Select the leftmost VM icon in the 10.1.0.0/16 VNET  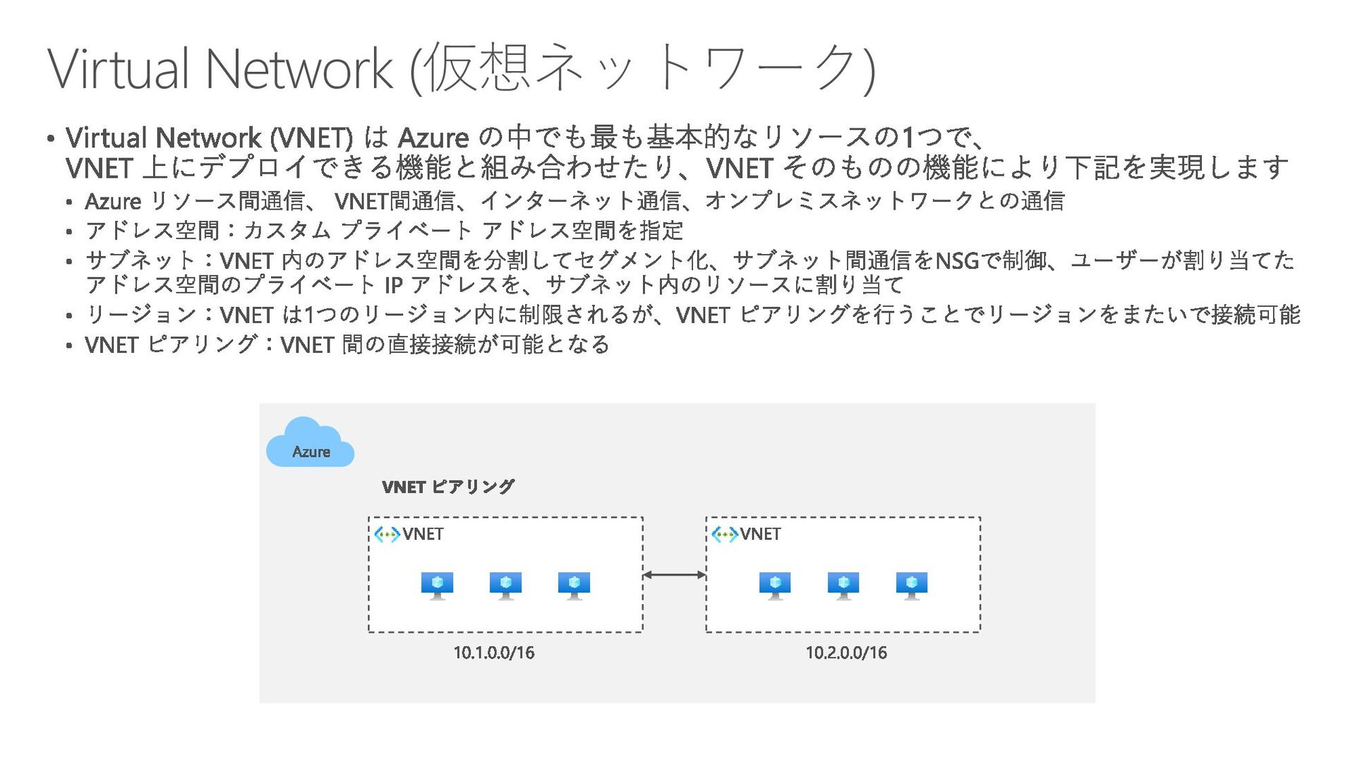(x=437, y=586)
